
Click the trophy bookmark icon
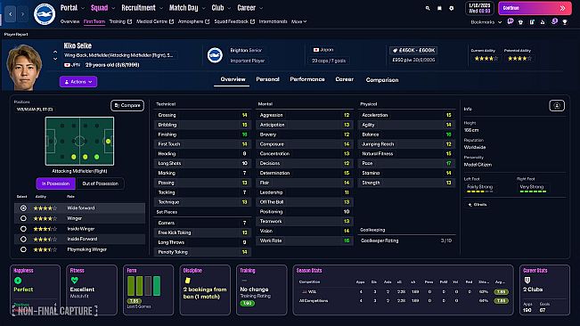pyautogui.click(x=565, y=22)
